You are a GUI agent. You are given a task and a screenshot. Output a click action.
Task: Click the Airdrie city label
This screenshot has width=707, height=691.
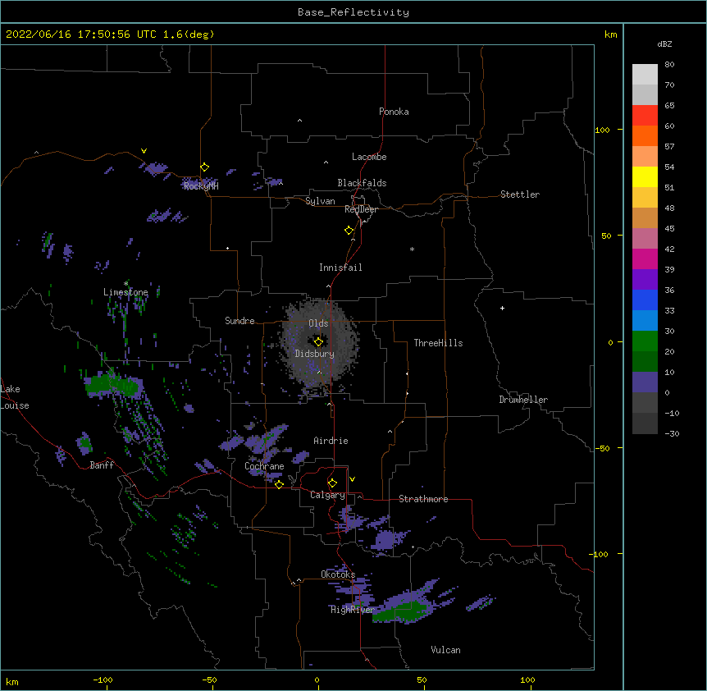pyautogui.click(x=331, y=441)
